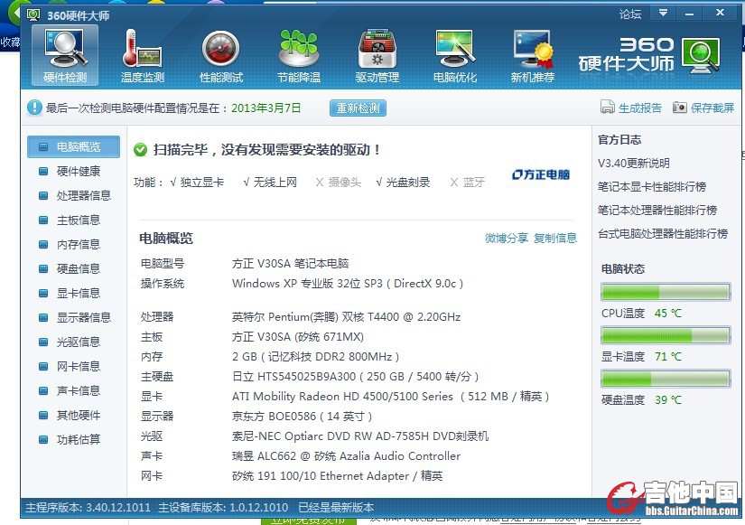The image size is (745, 525).
Task: Click the 保存截屏 camera icon
Action: tap(679, 108)
